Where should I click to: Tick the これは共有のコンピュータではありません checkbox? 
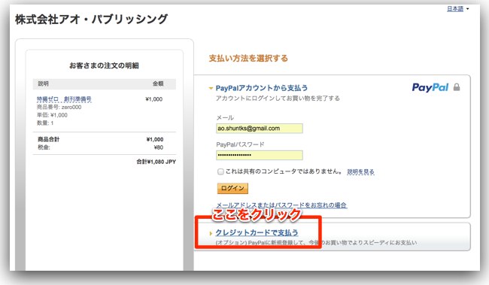220,171
